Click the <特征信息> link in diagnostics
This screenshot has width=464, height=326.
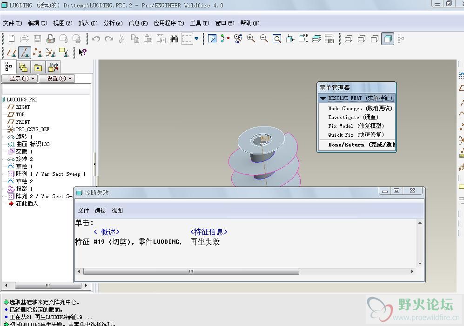(x=209, y=232)
